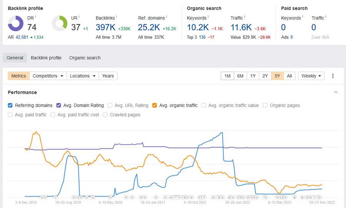Click the UR info icon

pyautogui.click(x=79, y=17)
